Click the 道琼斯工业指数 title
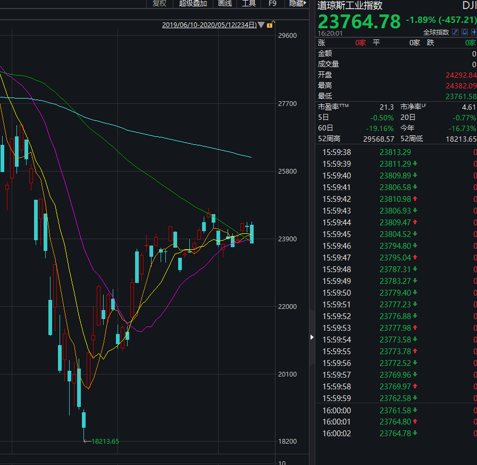Image resolution: width=477 pixels, height=465 pixels. pos(350,6)
